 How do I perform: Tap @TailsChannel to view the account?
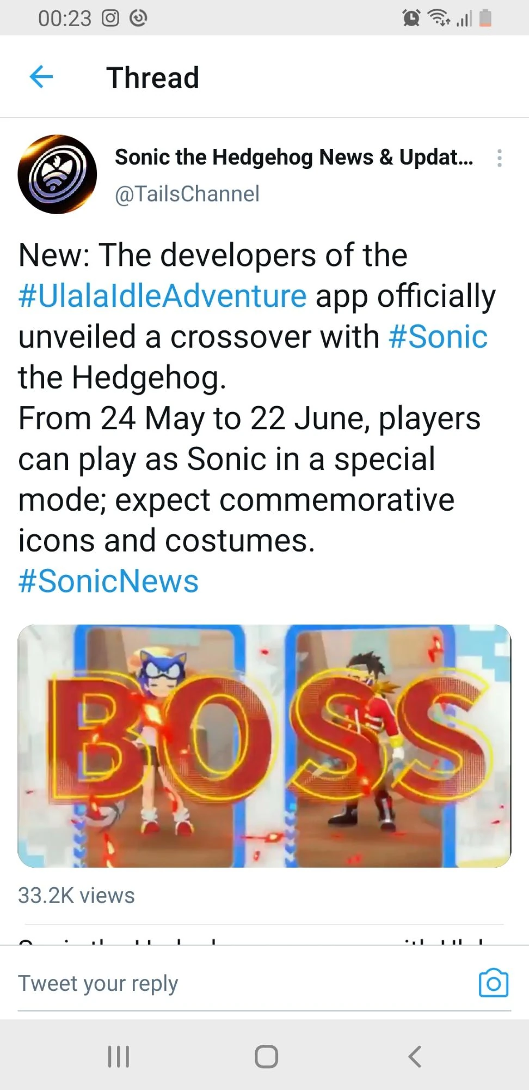coord(186,193)
